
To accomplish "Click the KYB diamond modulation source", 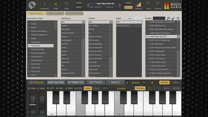I will click(75, 88).
